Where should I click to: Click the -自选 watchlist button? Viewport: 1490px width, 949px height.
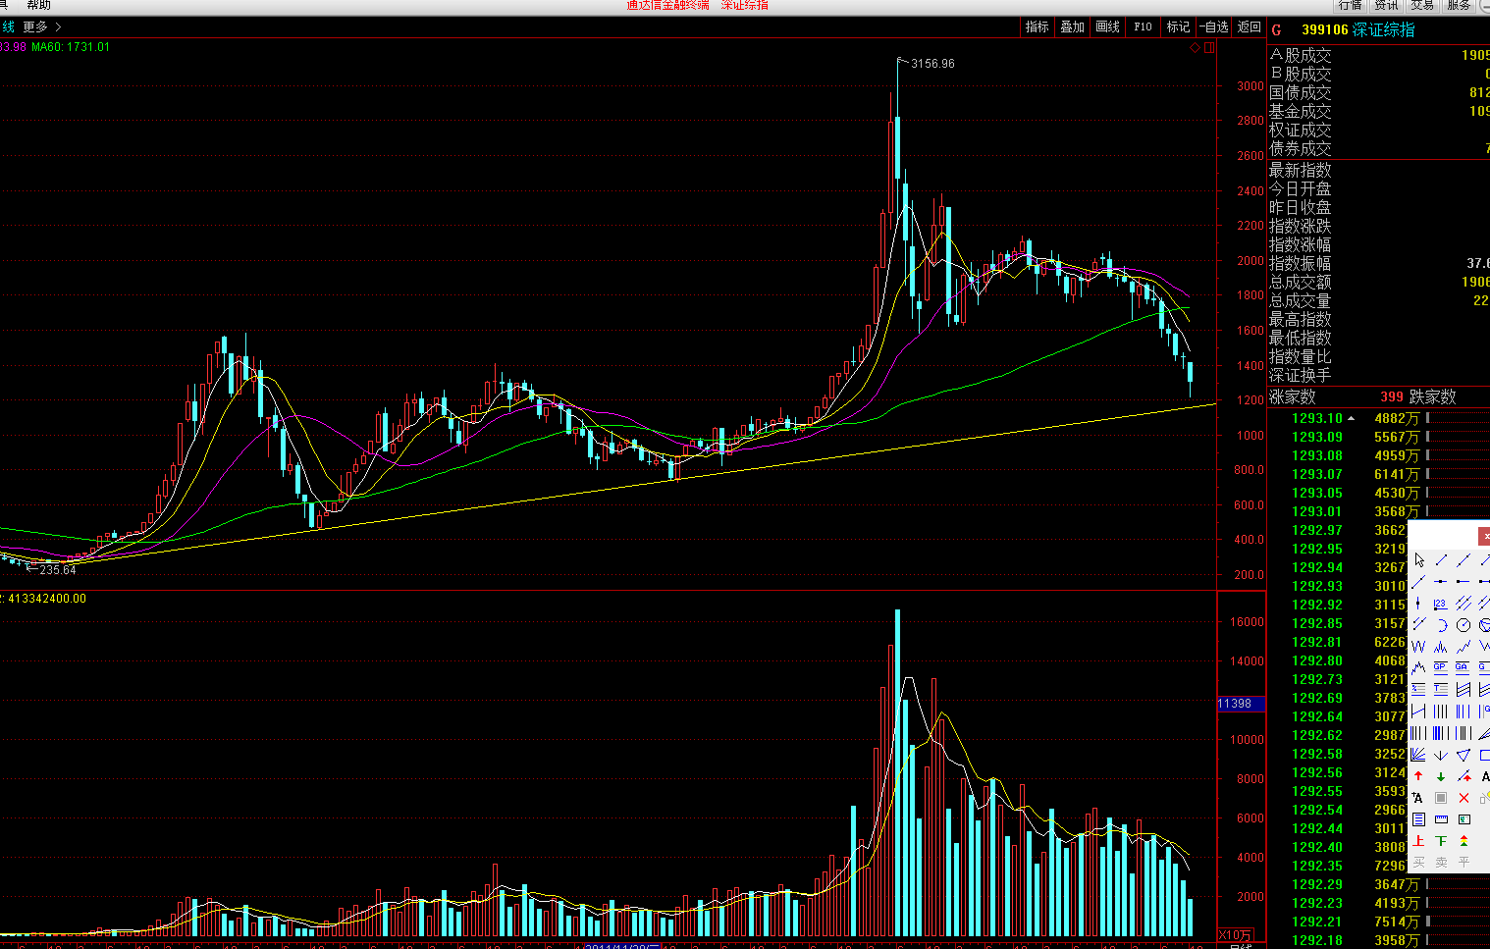click(1214, 27)
